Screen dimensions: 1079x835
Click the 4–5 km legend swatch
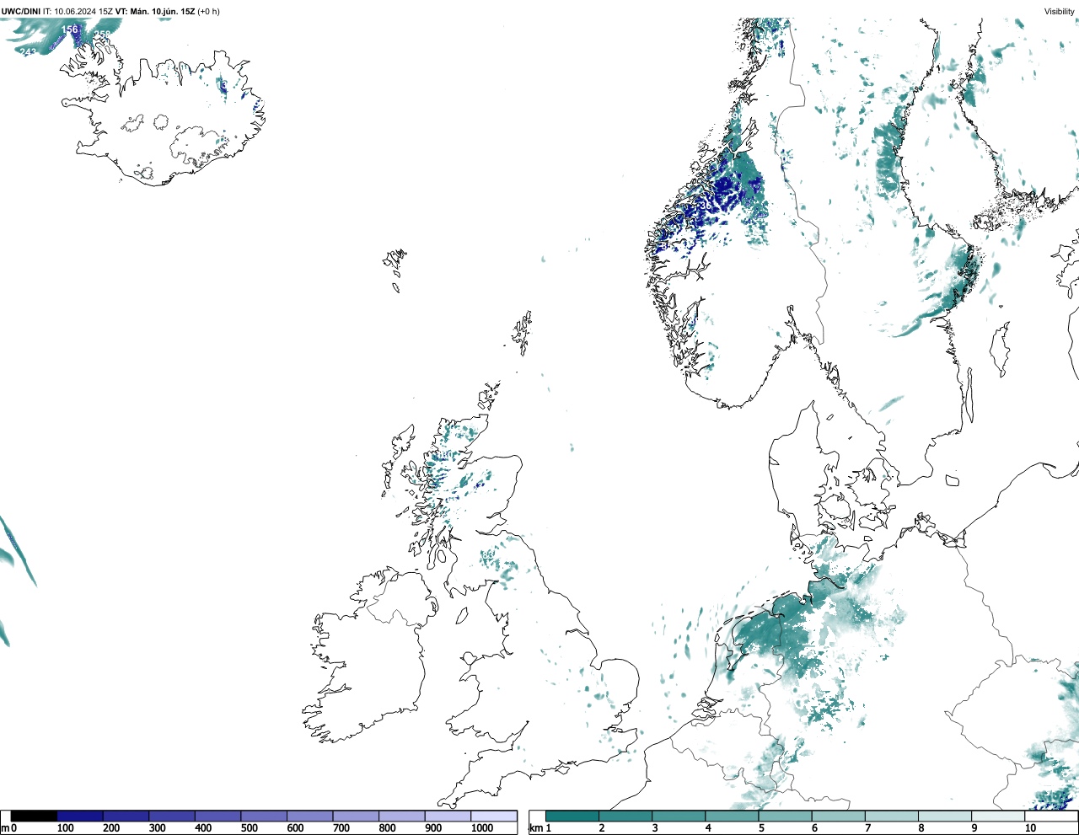tap(732, 816)
